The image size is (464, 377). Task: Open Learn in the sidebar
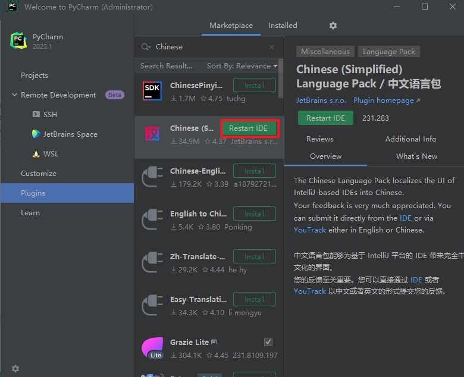30,213
